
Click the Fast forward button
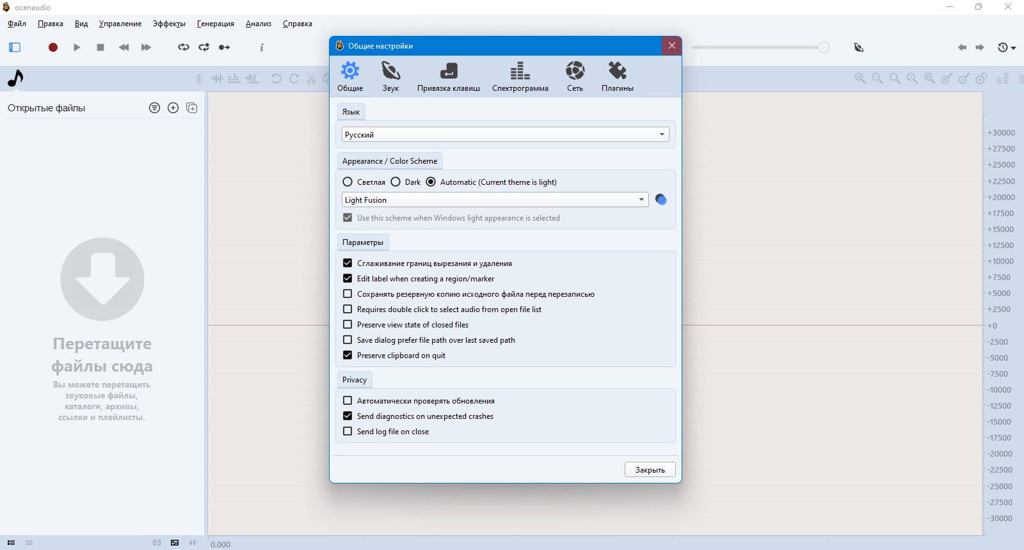(x=146, y=47)
